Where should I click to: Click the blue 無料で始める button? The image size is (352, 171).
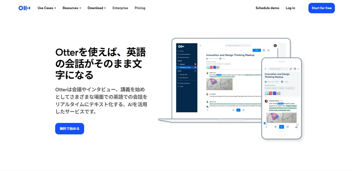tap(70, 129)
